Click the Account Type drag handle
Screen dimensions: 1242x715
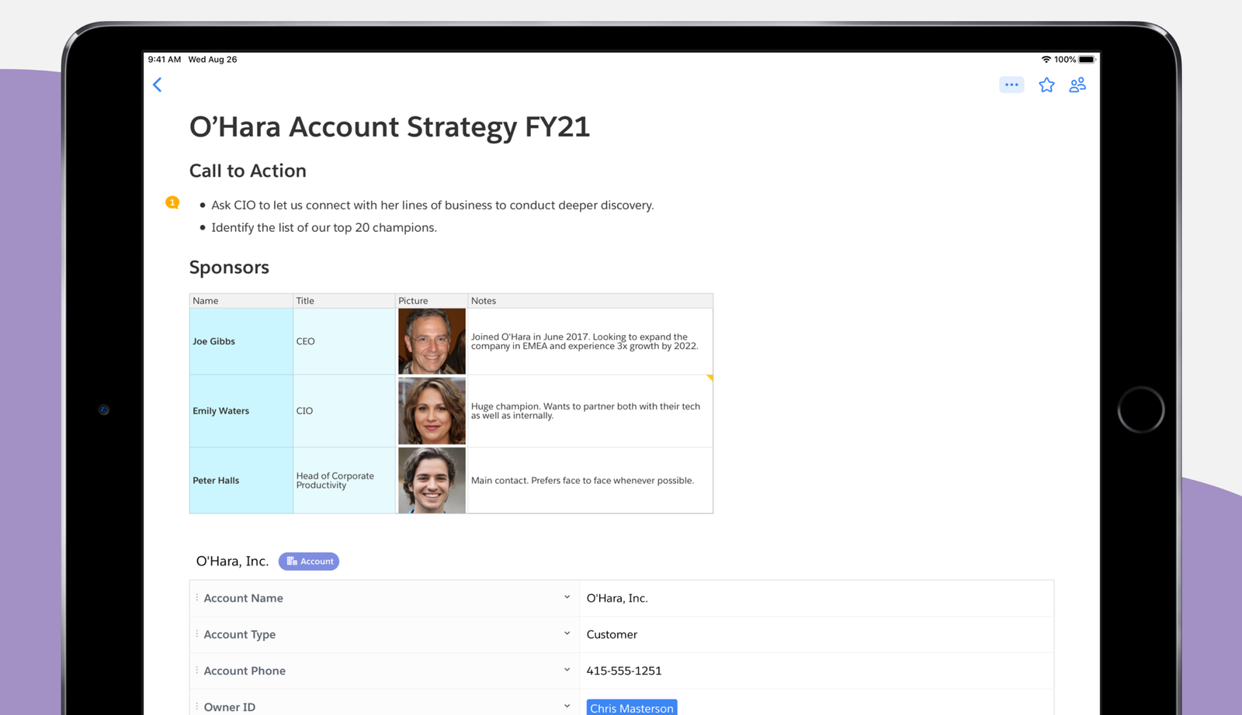(x=196, y=634)
